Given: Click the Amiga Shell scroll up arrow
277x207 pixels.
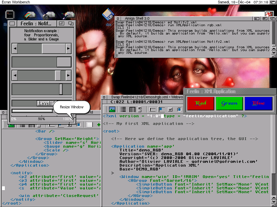Looking at the screenshot, I should (x=274, y=49).
